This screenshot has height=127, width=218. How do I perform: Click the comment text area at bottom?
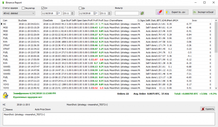[109, 119]
